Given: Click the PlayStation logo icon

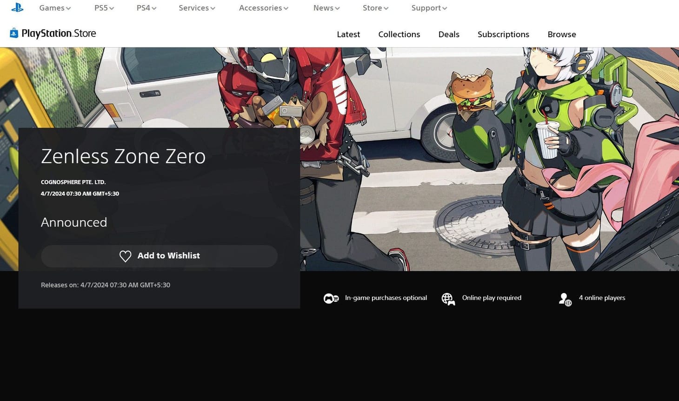Looking at the screenshot, I should pos(17,7).
